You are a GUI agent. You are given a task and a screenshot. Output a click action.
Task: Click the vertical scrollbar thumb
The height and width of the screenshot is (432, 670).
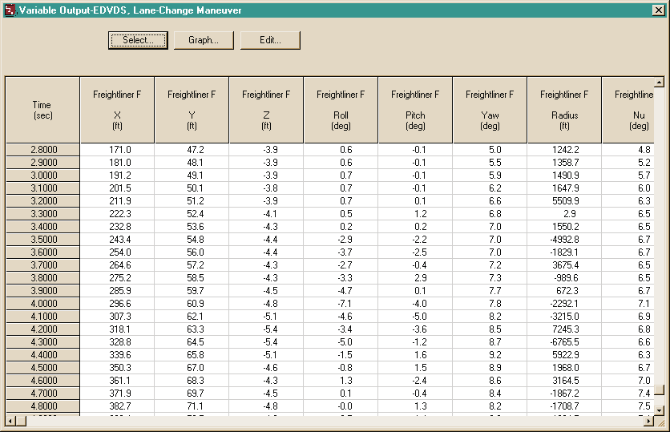pyautogui.click(x=660, y=390)
